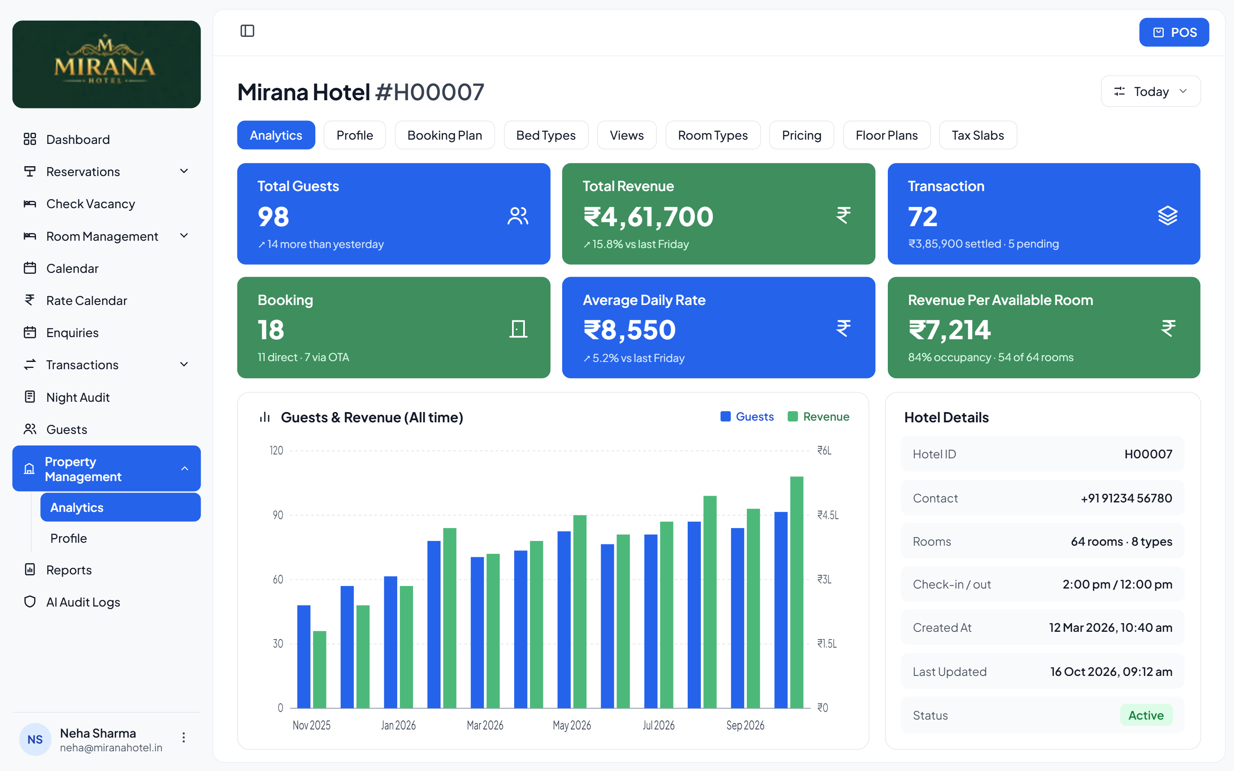1234x771 pixels.
Task: Click the Guests people icon in sidebar
Action: point(30,429)
